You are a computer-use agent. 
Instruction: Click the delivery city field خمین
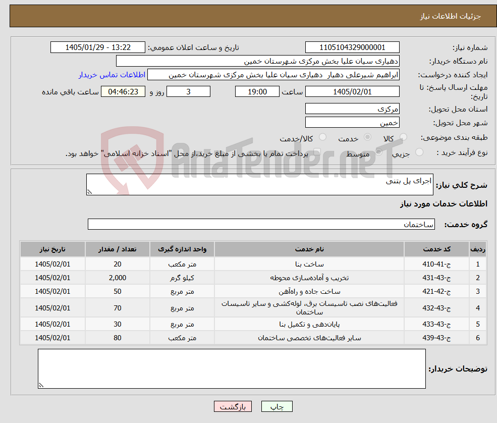352,122
